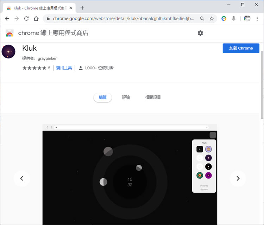The image size is (264, 225).
Task: Click the URL address field
Action: pos(124,19)
